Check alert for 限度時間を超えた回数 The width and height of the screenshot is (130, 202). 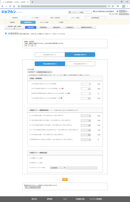[30, 139]
